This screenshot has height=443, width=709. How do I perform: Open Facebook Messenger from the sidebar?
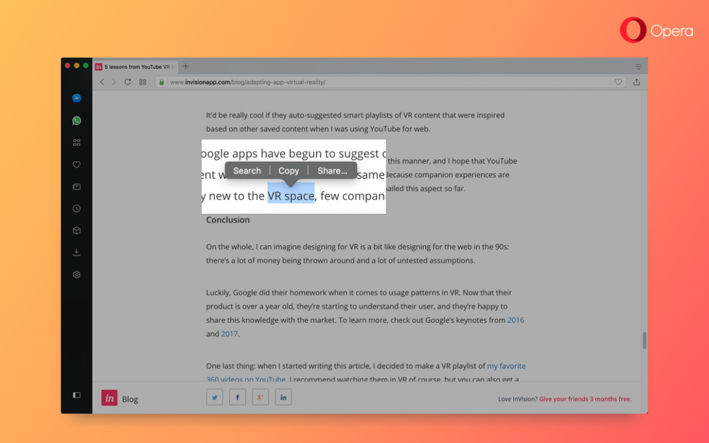(x=77, y=98)
